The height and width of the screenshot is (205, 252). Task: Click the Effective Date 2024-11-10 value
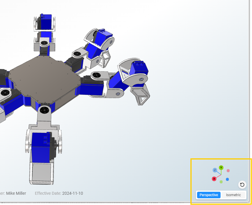pos(72,193)
